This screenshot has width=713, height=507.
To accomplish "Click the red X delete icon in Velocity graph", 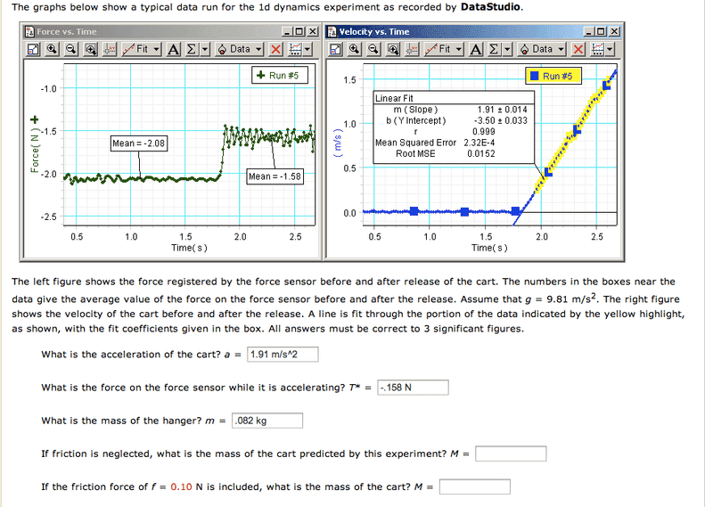I will pos(579,49).
